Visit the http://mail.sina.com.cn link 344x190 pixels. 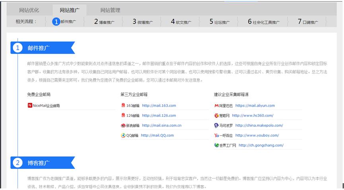tap(162, 125)
